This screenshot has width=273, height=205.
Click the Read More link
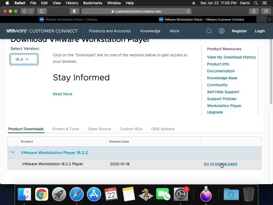62,94
